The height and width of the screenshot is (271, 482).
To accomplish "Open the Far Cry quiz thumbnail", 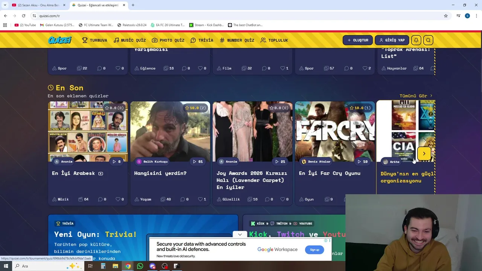I will [x=335, y=131].
